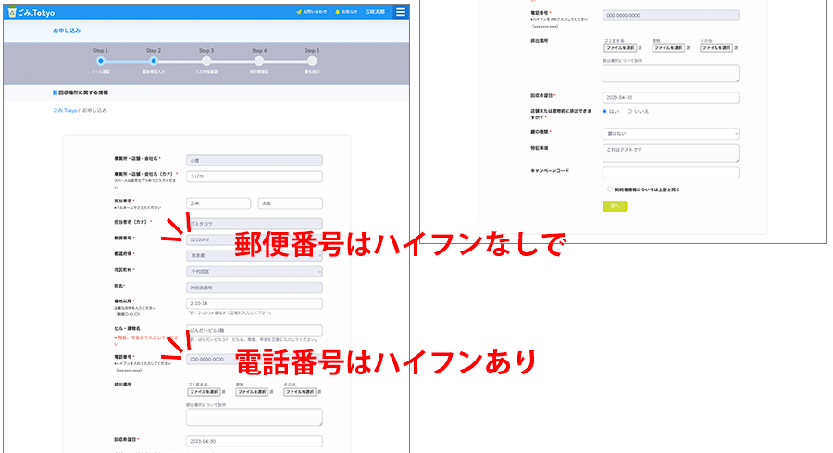Viewport: 833px width, 453px height.
Task: Choose file for ゴミ置き場 in left window
Action: point(204,391)
